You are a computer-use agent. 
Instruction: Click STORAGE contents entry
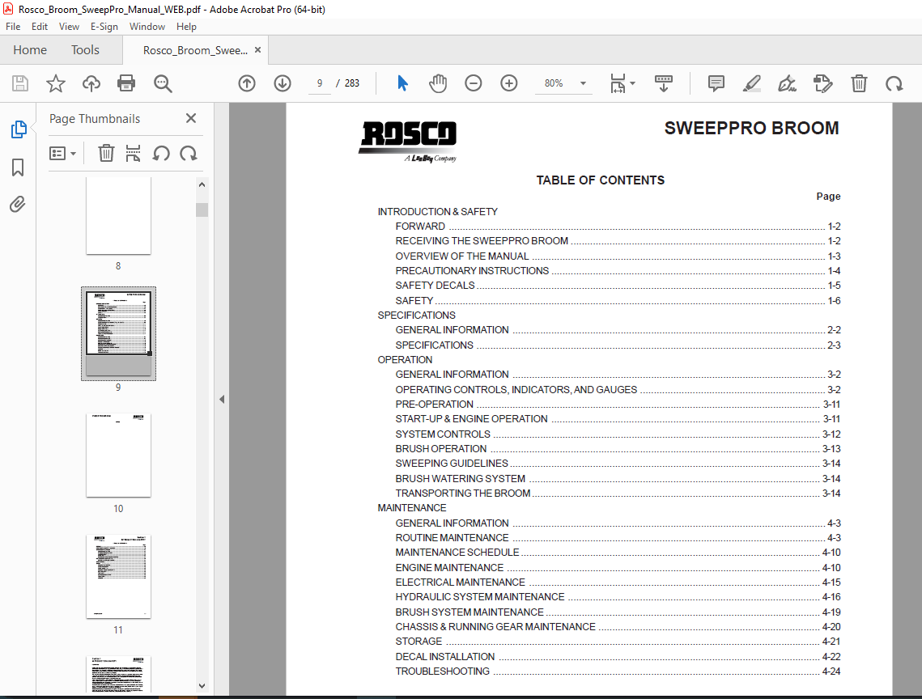point(618,642)
